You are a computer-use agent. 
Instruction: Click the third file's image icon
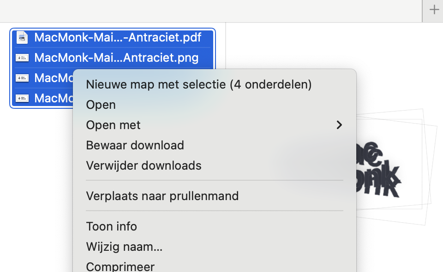click(22, 78)
